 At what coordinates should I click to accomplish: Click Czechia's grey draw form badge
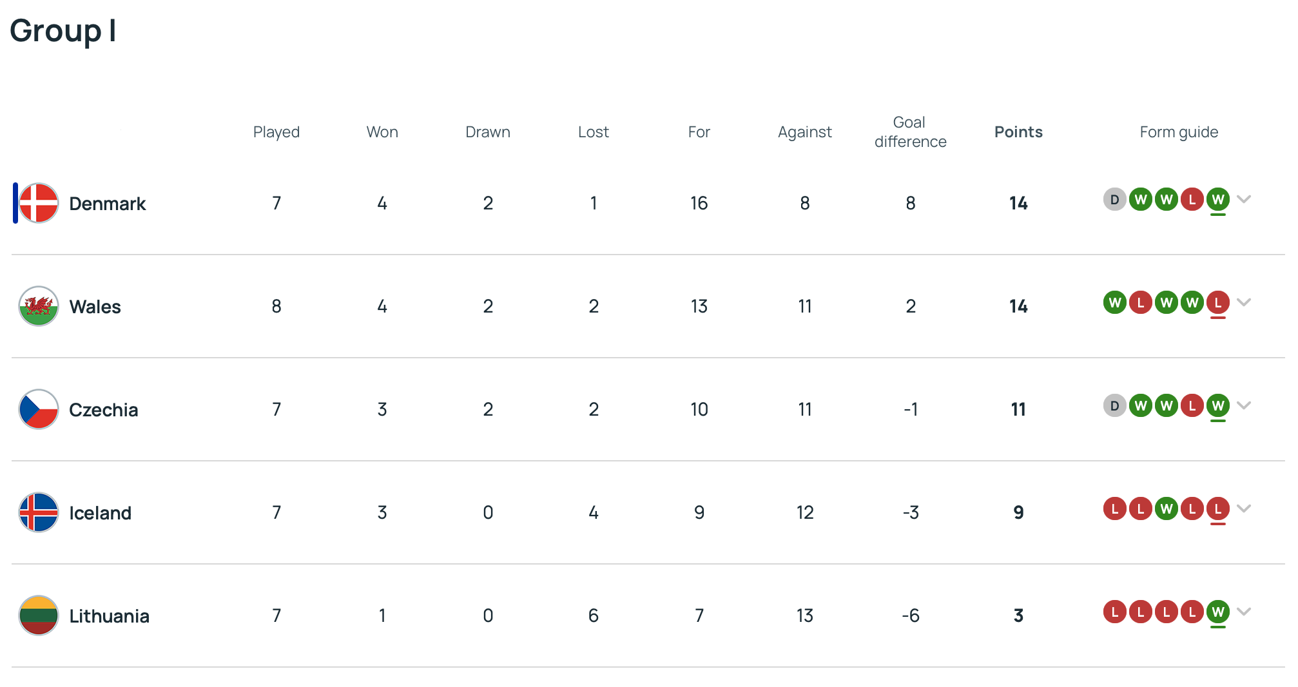[x=1114, y=406]
